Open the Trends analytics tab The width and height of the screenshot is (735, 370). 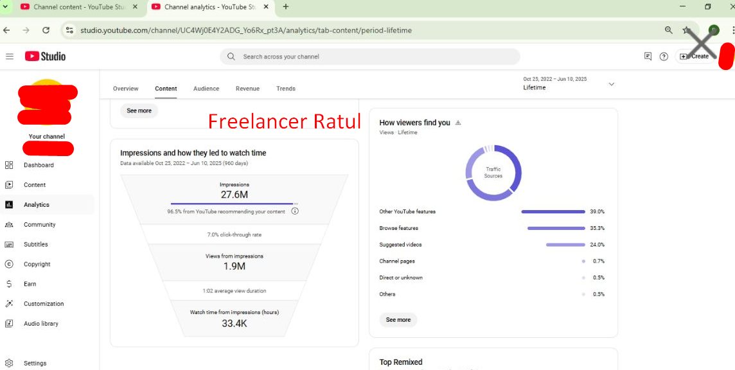(x=286, y=89)
